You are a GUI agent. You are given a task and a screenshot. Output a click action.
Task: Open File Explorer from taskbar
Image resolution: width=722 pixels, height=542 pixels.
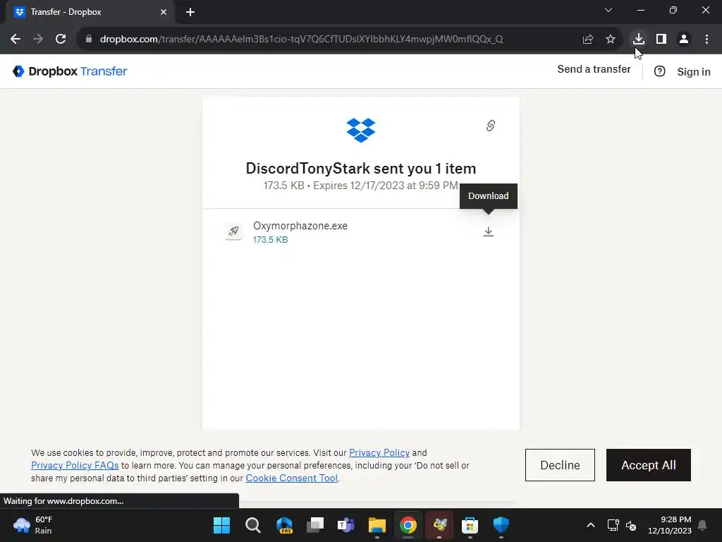point(377,525)
